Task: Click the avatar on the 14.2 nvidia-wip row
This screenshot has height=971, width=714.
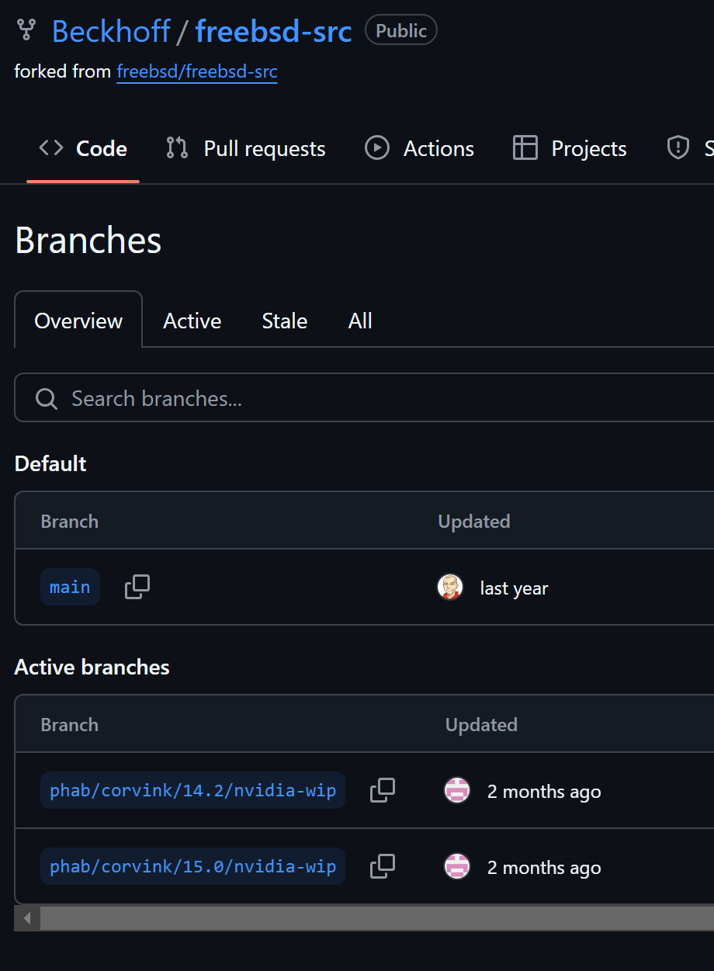Action: click(457, 791)
